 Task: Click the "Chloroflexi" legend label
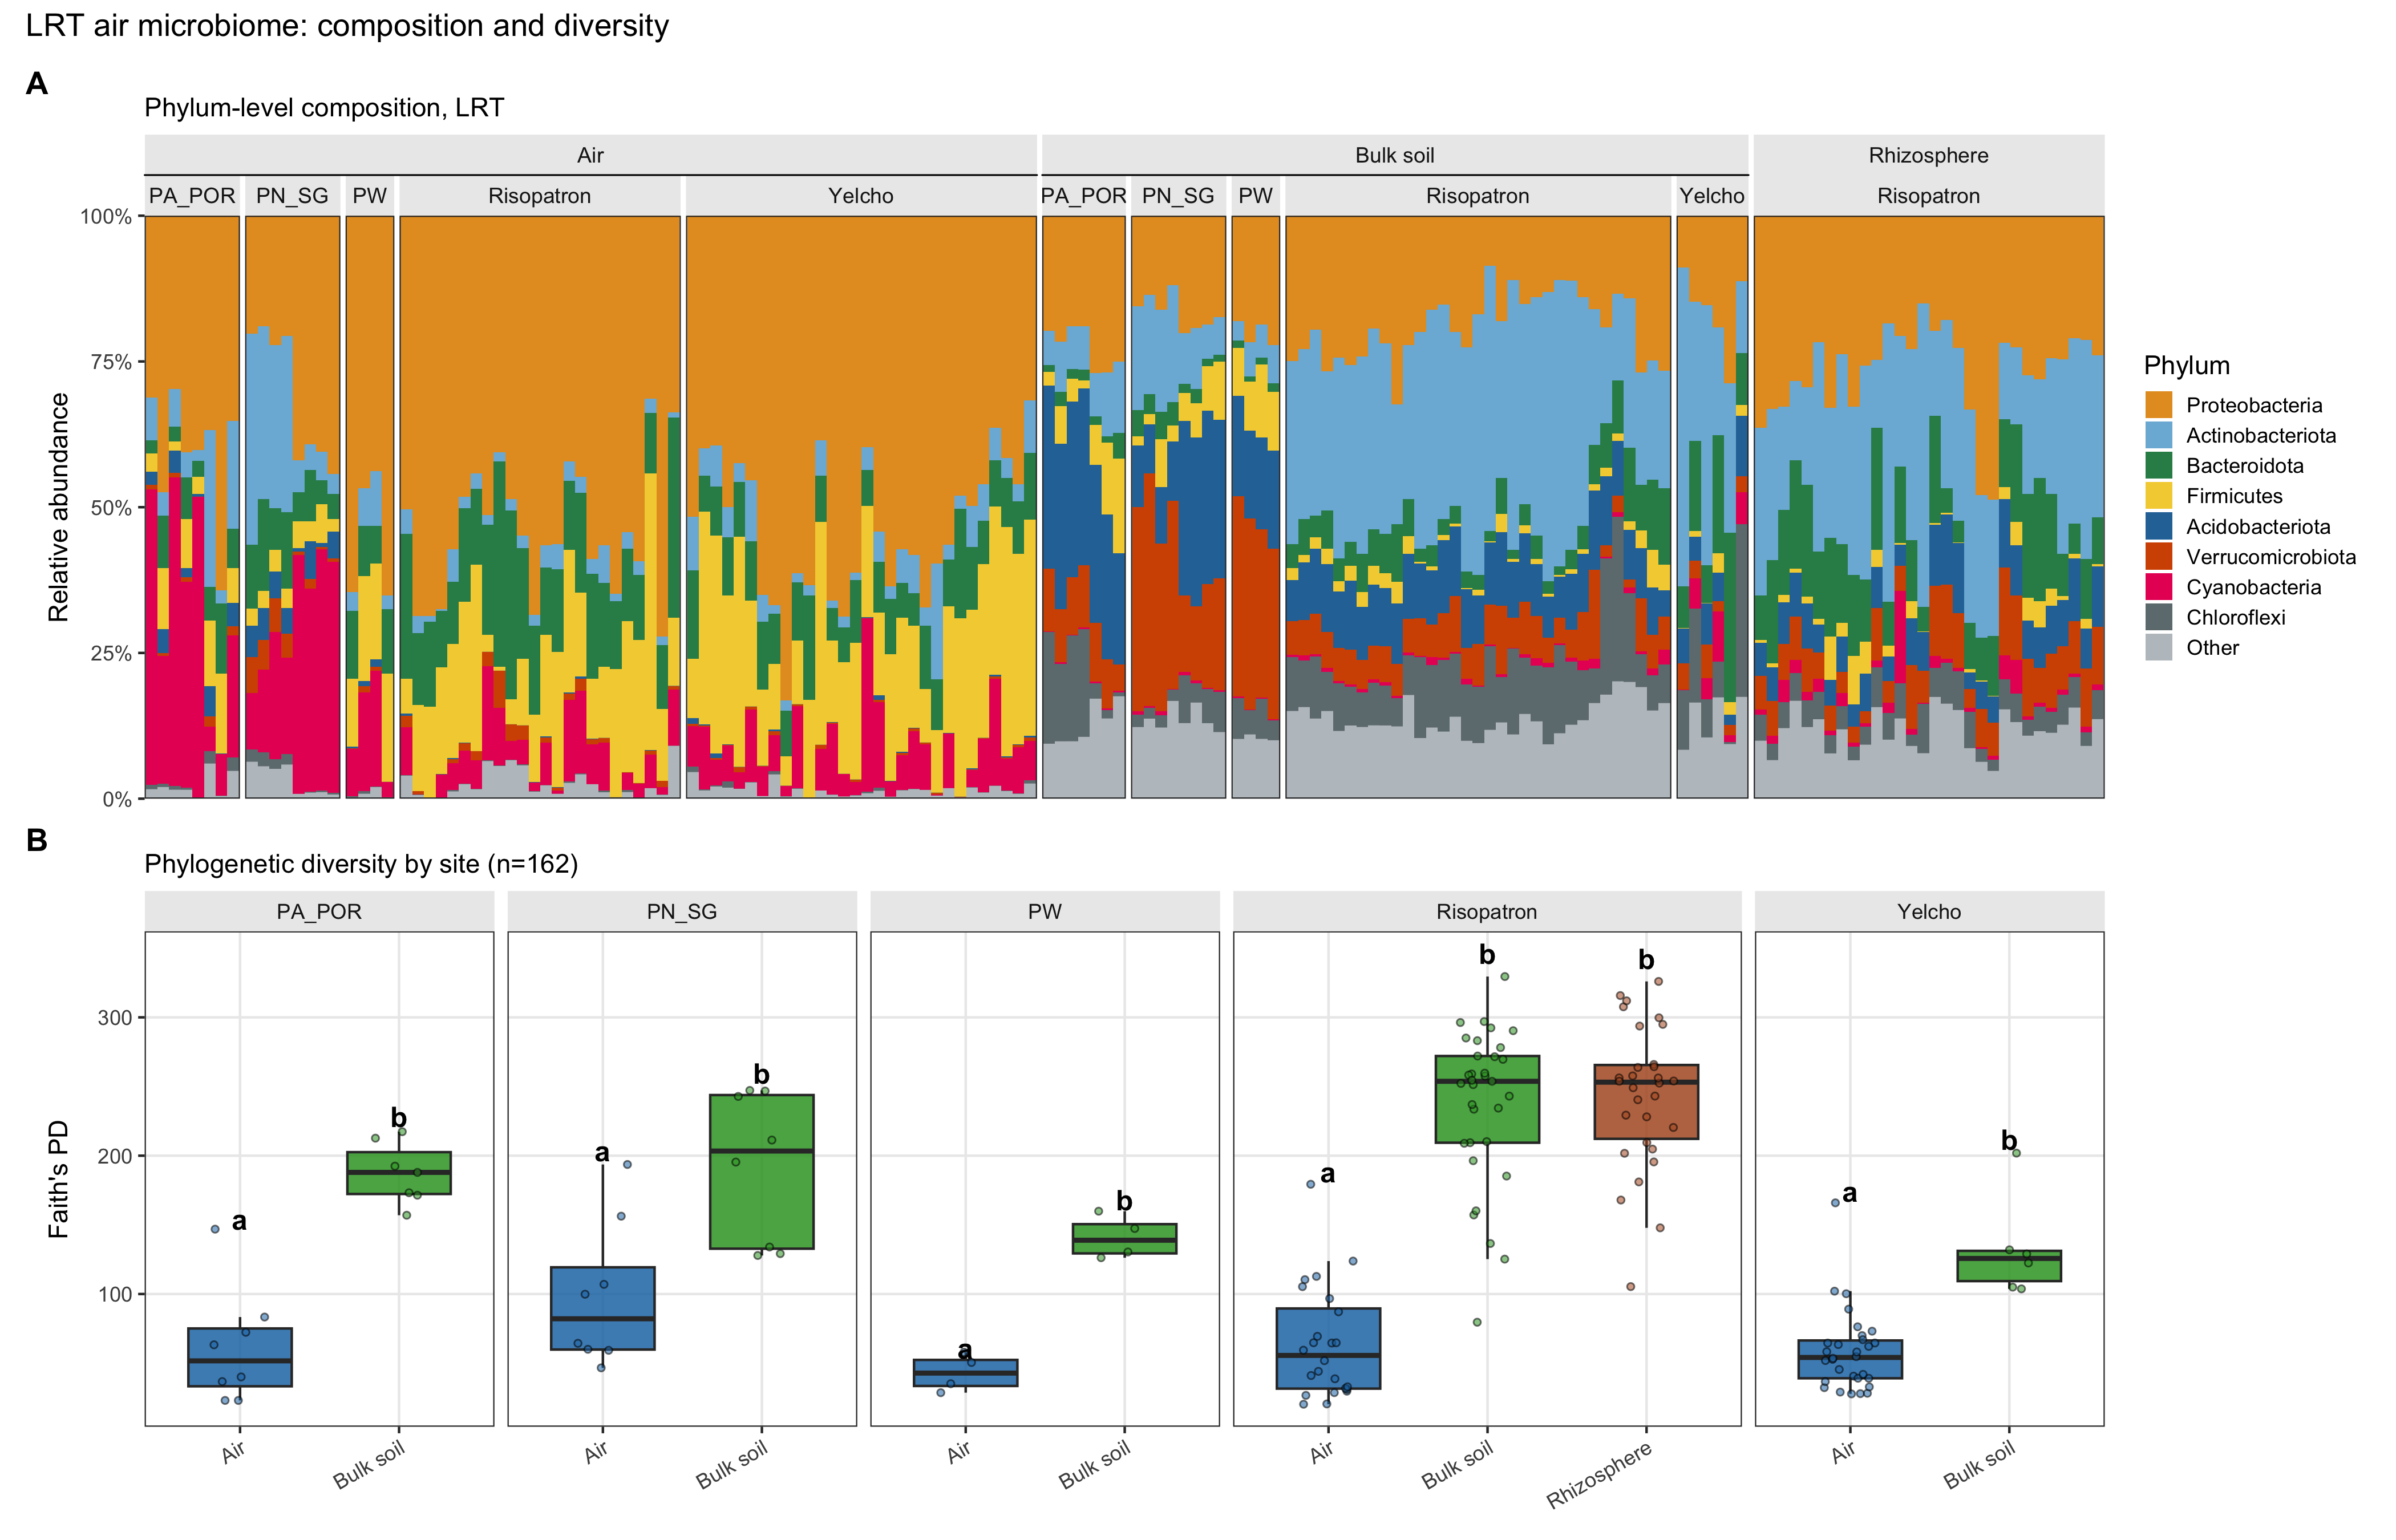pos(2235,617)
